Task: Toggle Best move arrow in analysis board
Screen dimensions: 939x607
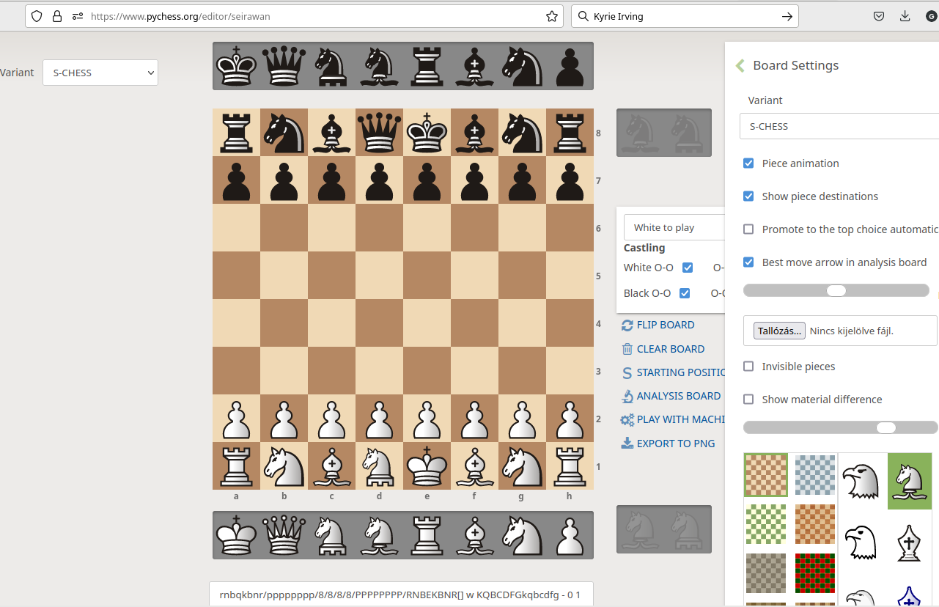Action: point(748,262)
